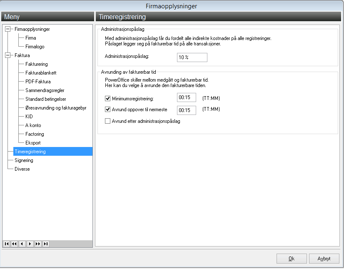Screen dimensions: 344x269
Task: Go to previous item navigation arrow
Action: (x=22, y=244)
